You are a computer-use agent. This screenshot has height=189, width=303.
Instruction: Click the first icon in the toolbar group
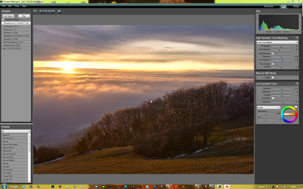[x=41, y=12]
